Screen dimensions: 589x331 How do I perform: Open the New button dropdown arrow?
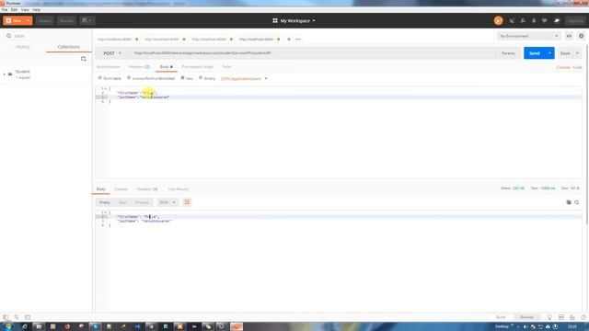[29, 20]
